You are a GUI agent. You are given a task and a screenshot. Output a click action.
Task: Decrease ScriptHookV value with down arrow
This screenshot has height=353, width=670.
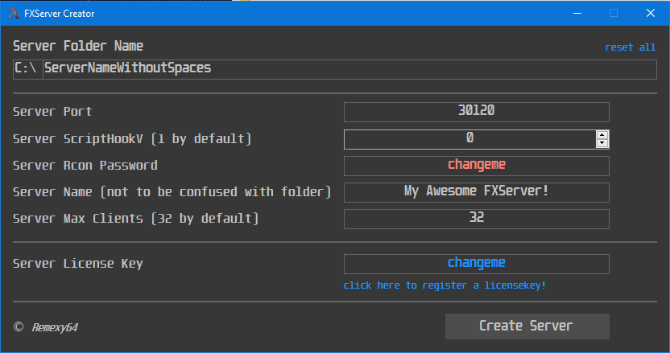tap(602, 143)
